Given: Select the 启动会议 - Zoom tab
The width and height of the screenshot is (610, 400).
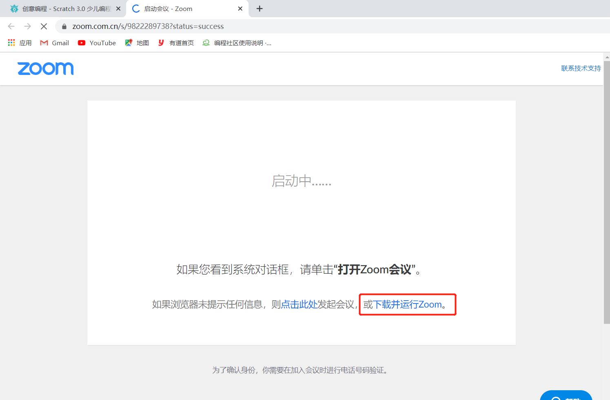Looking at the screenshot, I should [188, 9].
